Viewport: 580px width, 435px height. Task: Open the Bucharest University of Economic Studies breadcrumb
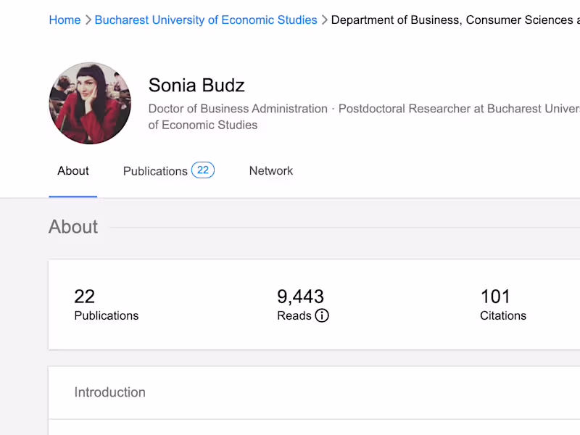206,20
